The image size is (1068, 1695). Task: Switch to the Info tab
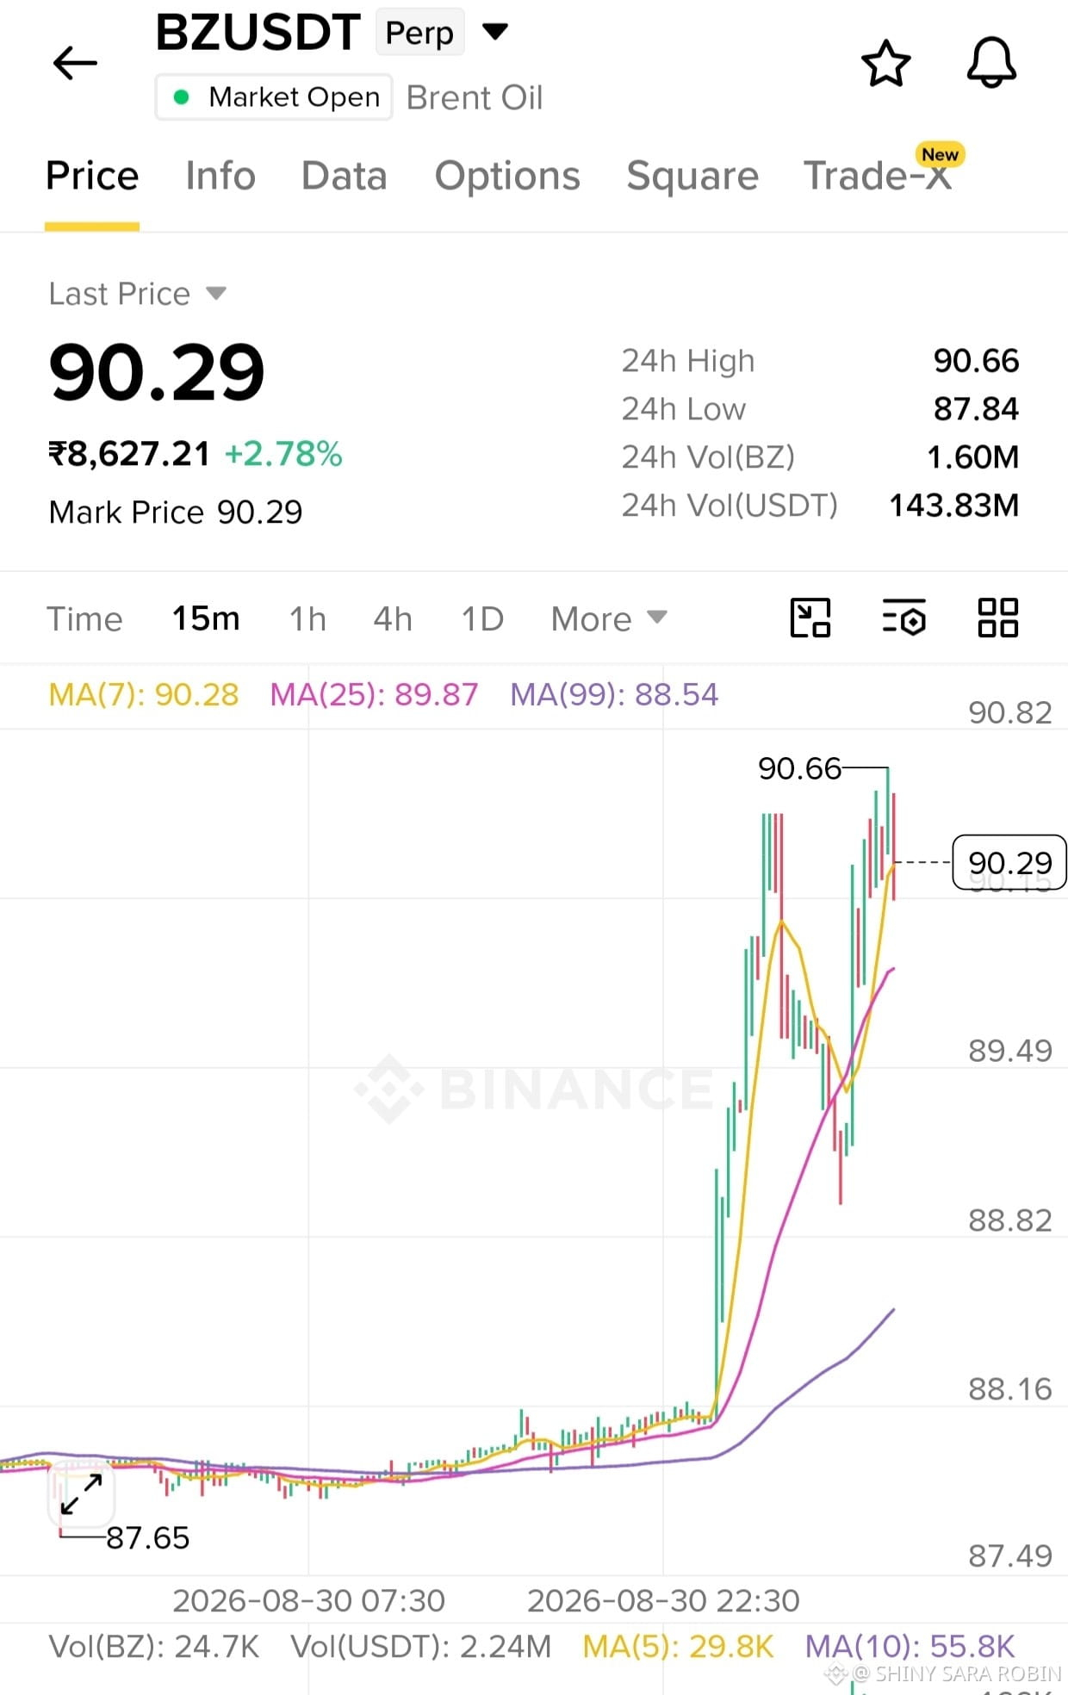pyautogui.click(x=220, y=176)
